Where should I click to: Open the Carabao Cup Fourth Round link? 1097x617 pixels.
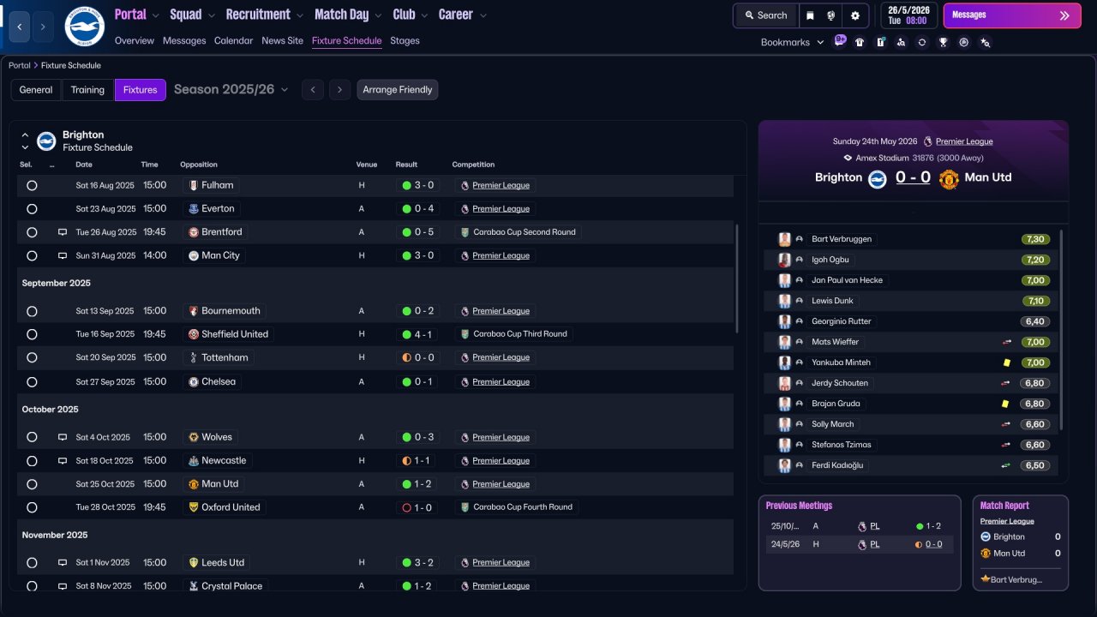click(x=523, y=507)
